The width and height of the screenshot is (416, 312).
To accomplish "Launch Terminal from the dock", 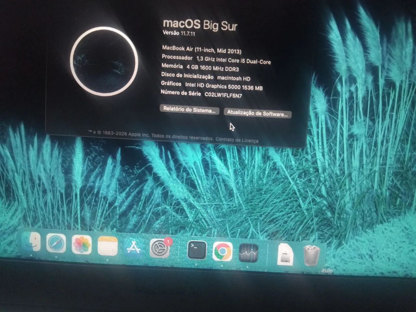I will click(197, 250).
